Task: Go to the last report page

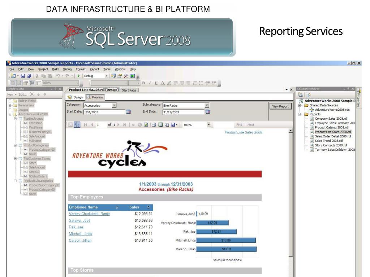Action: click(125, 124)
